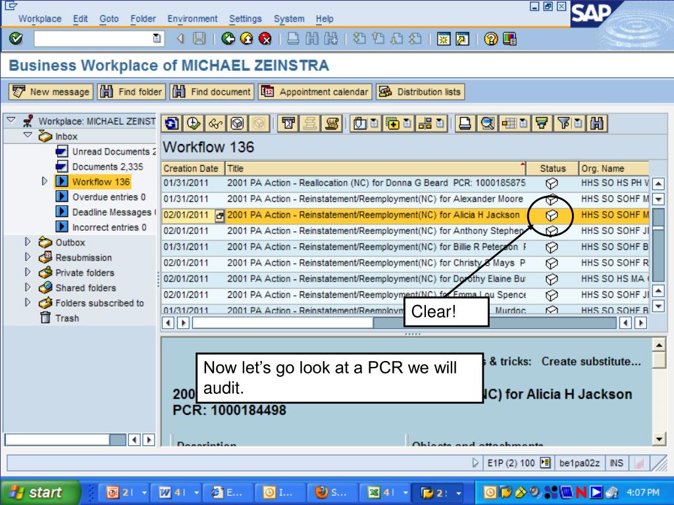Click the Windows start button

tap(39, 492)
